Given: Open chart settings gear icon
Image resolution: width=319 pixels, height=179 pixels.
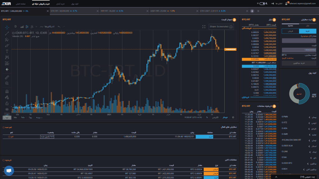Looking at the screenshot, I should tap(233, 117).
